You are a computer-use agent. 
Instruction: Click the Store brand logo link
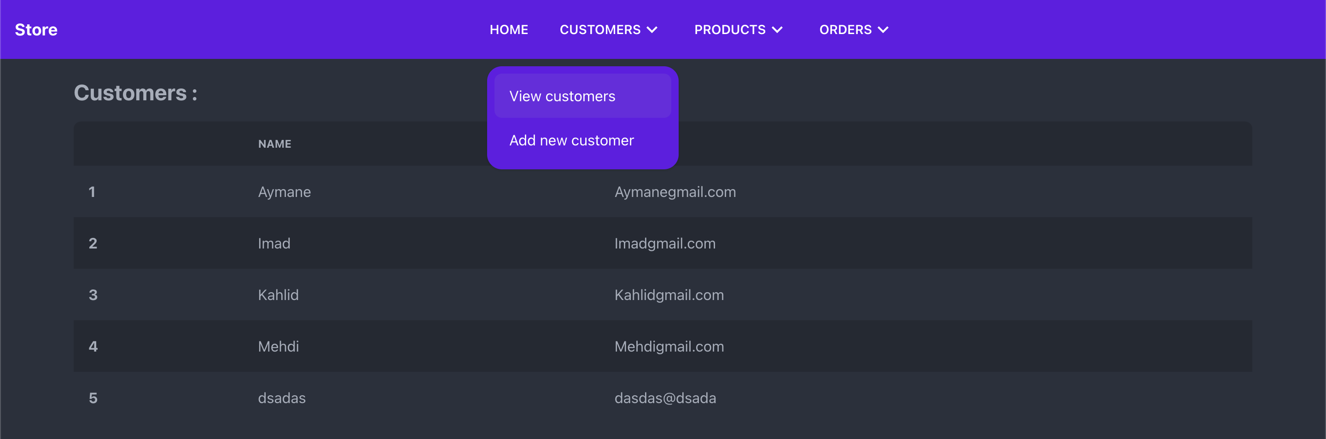point(36,30)
